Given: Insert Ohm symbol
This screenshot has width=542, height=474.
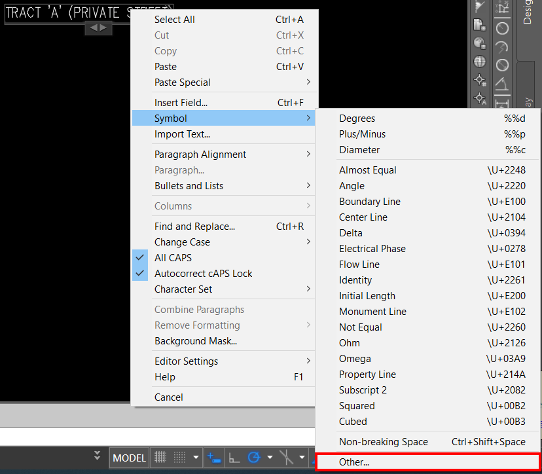Looking at the screenshot, I should (428, 342).
